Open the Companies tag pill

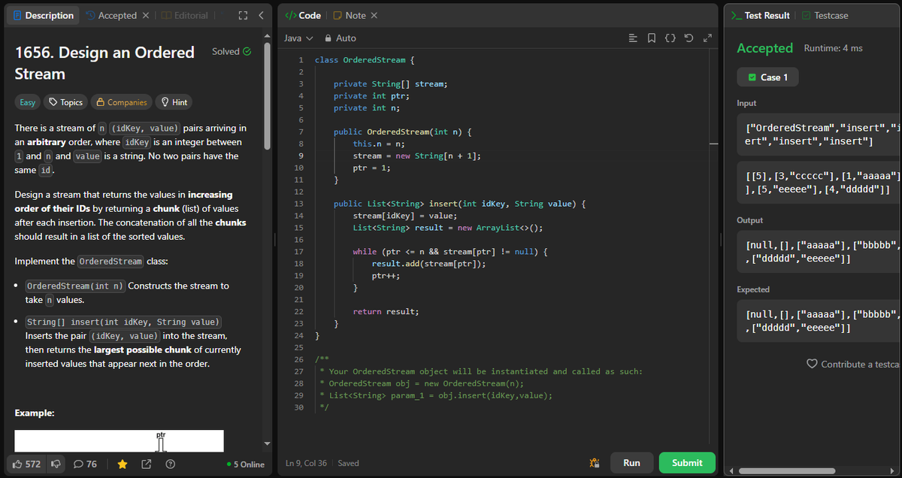click(x=122, y=102)
